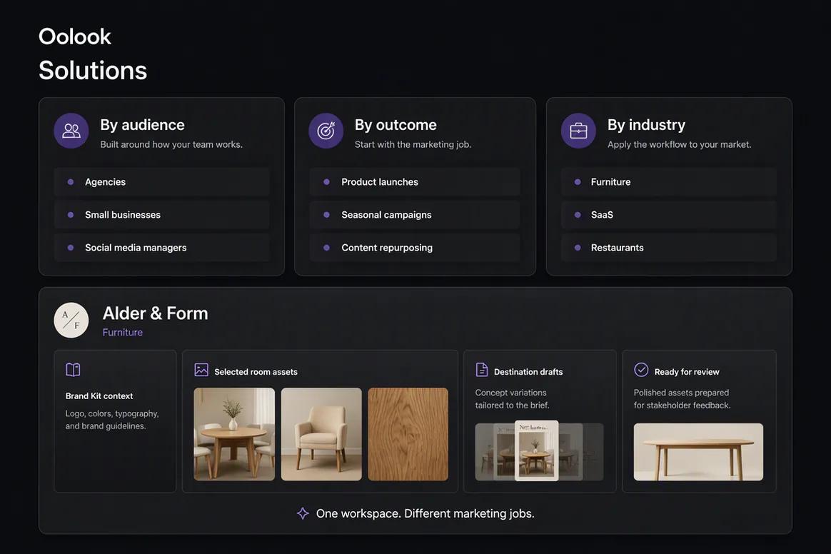Click the sparkle icon beside One workspace

pyautogui.click(x=303, y=513)
